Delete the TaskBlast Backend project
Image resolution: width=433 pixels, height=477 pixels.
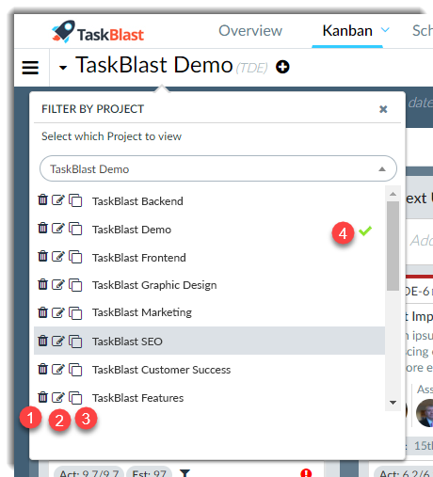pyautogui.click(x=42, y=199)
